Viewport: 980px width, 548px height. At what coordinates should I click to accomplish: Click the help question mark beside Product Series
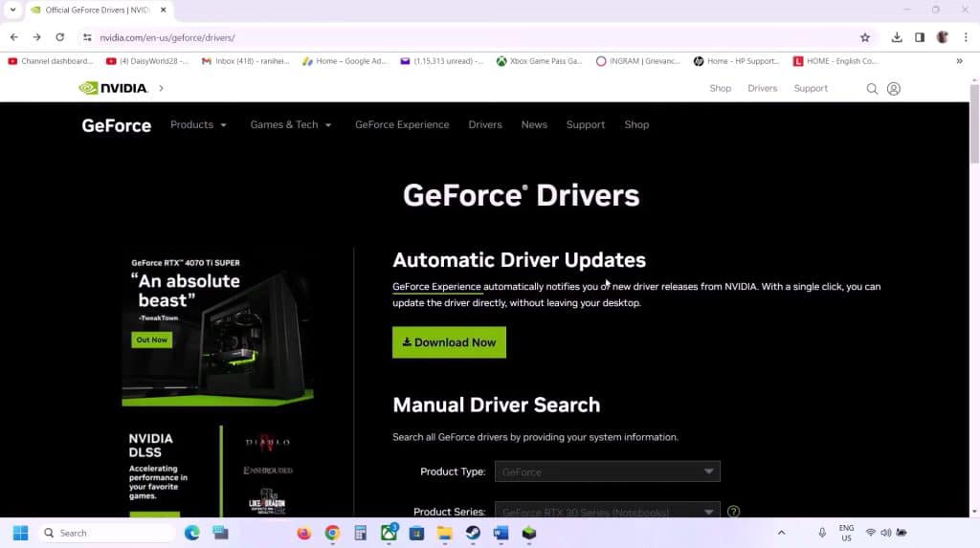[734, 511]
